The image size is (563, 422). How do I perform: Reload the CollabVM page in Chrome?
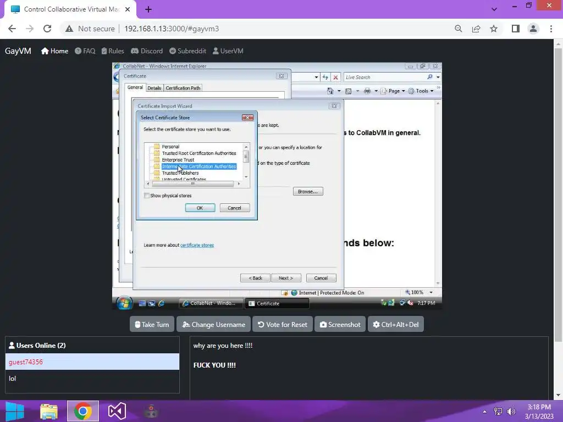[x=47, y=29]
